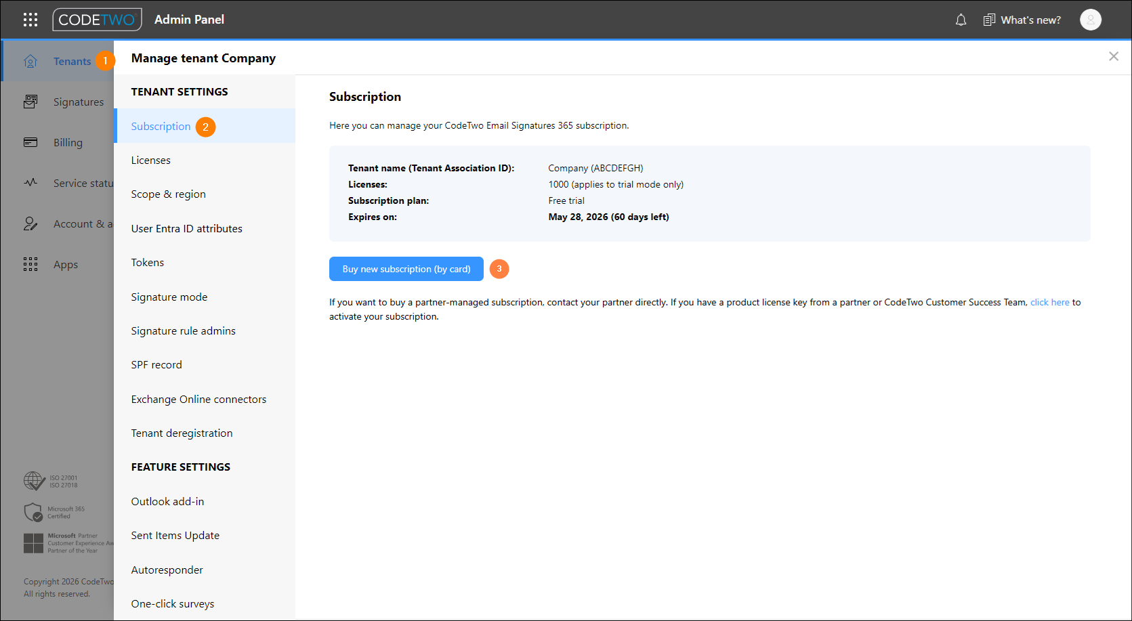This screenshot has width=1132, height=621.
Task: Click the Service status pulse icon
Action: [x=30, y=183]
